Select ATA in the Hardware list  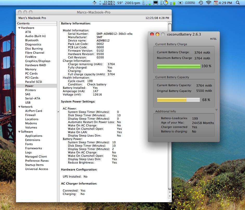point(28,32)
